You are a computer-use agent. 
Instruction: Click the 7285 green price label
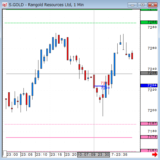click(x=149, y=22)
